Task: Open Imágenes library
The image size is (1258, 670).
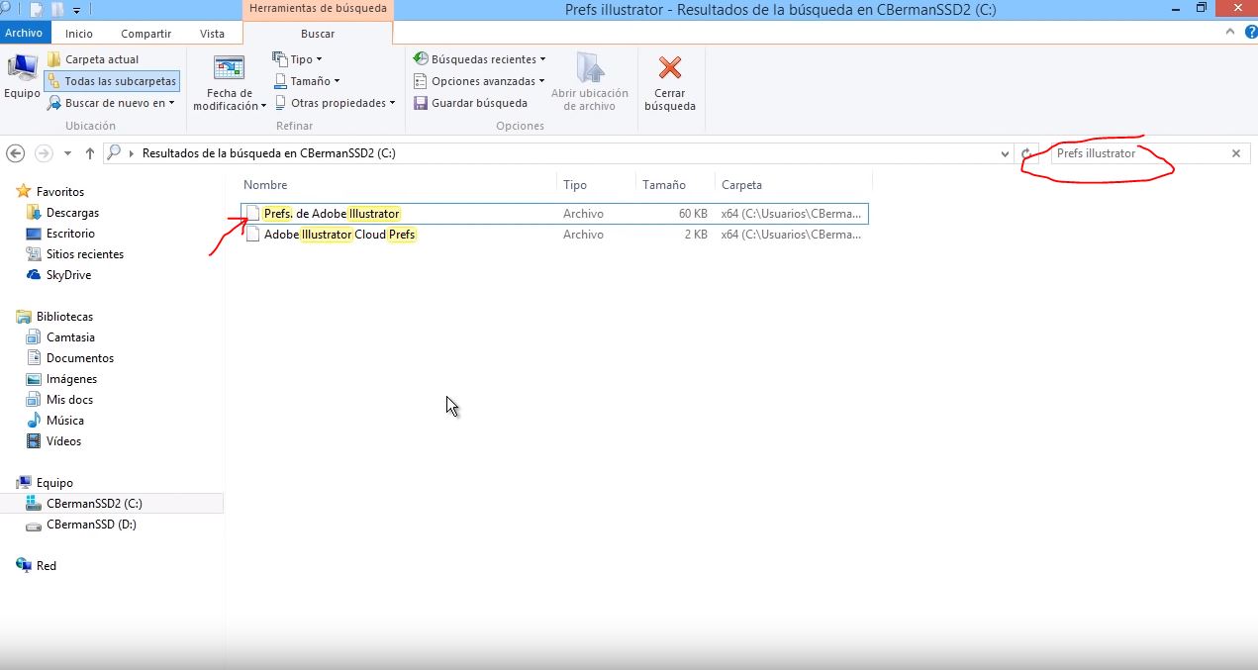Action: click(x=71, y=379)
